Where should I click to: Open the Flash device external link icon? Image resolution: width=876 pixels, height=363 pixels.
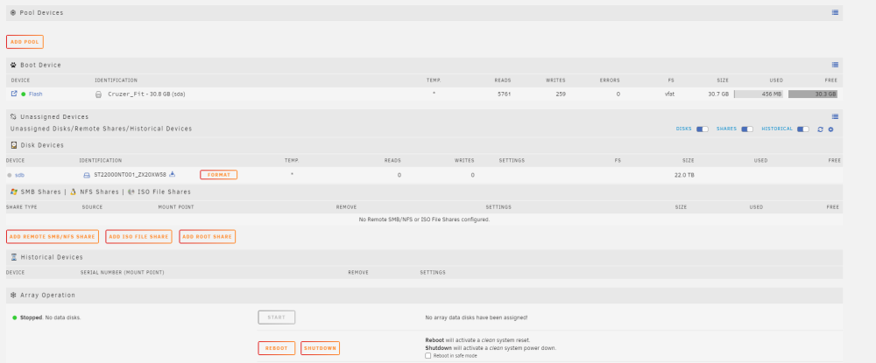click(x=14, y=94)
